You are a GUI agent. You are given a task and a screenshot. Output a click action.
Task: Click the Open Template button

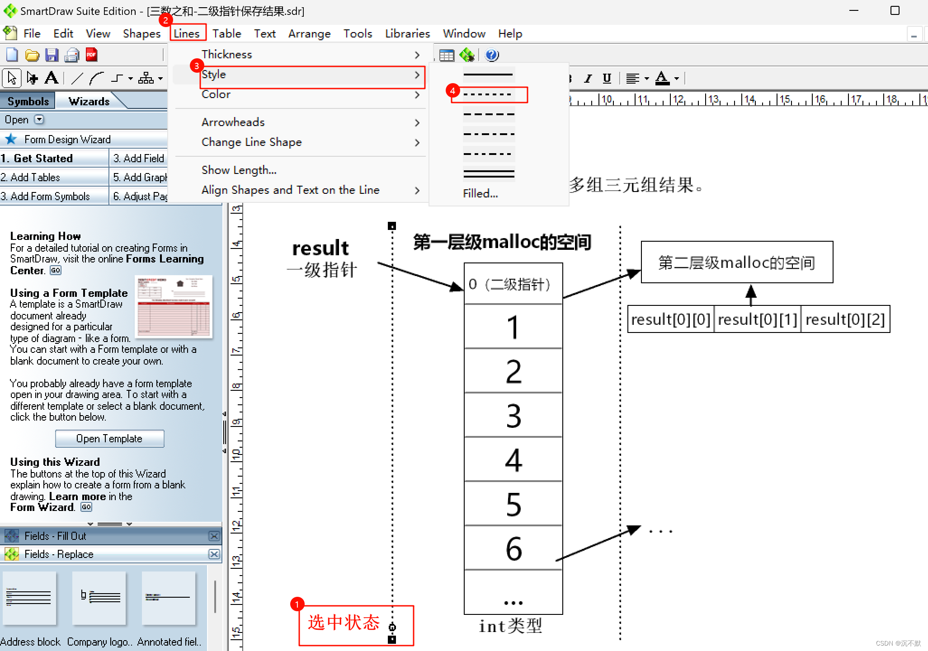click(x=109, y=438)
